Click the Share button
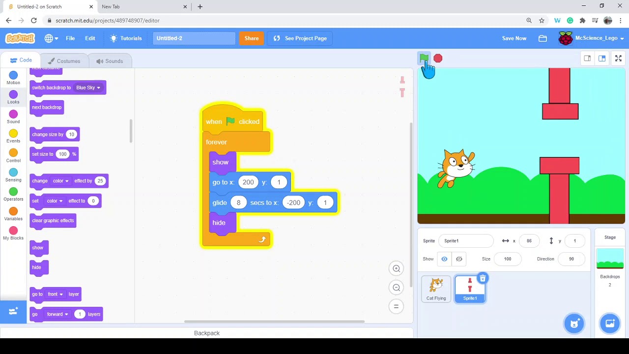The height and width of the screenshot is (354, 629). coord(252,38)
